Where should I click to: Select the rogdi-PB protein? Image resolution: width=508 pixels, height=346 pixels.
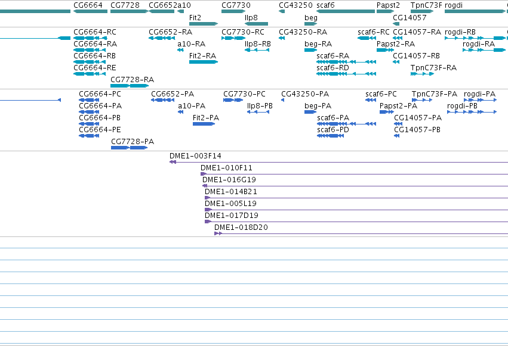tap(472, 112)
